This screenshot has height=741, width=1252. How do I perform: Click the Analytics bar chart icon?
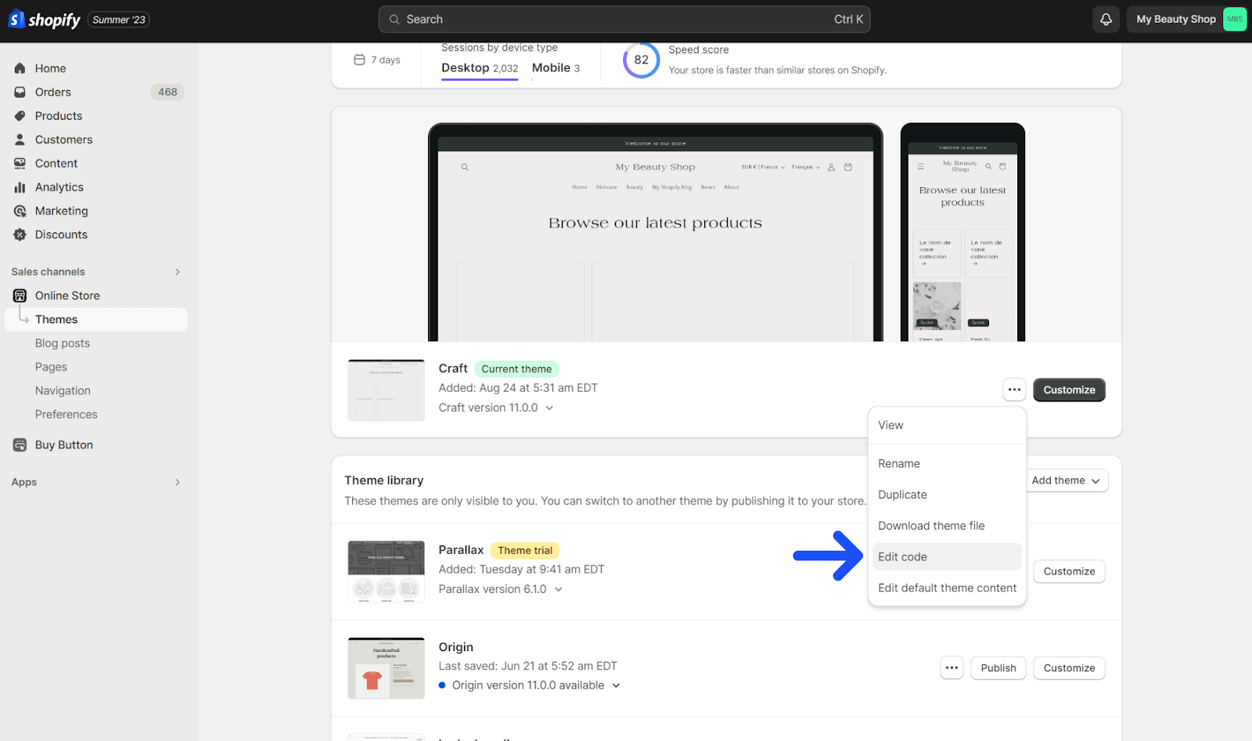[20, 187]
